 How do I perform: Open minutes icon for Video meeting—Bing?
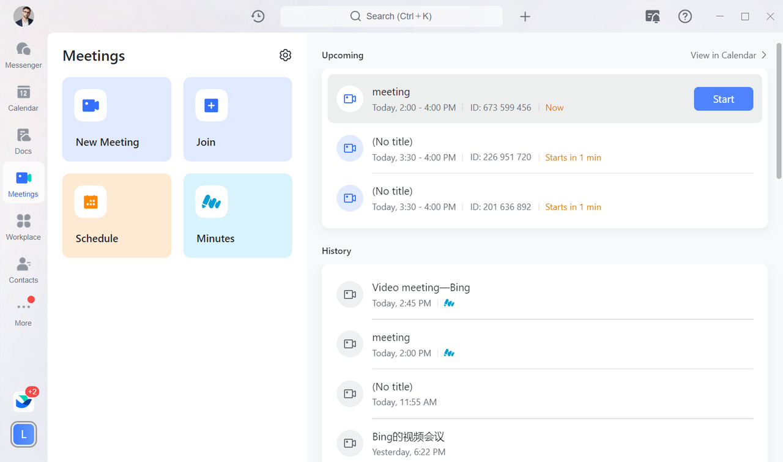coord(449,304)
